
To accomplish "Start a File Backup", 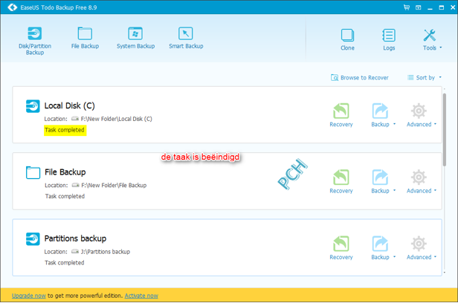I will pyautogui.click(x=85, y=38).
